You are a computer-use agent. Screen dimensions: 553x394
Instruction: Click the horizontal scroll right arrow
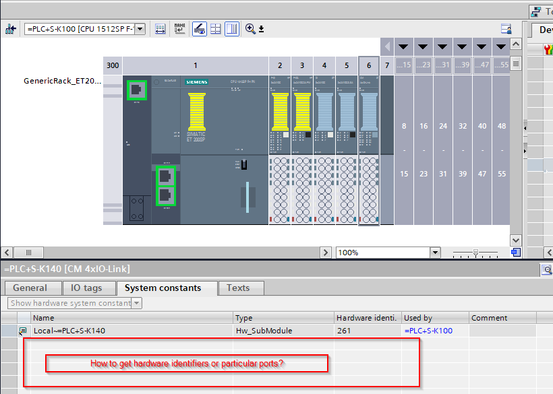325,253
